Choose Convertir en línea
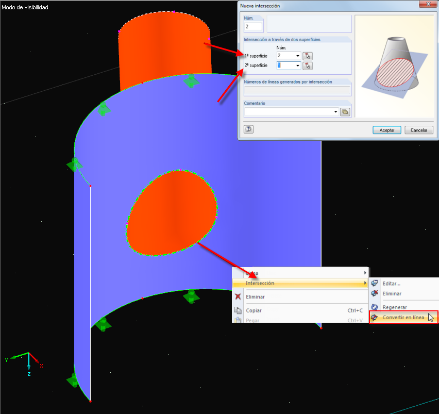 403,318
